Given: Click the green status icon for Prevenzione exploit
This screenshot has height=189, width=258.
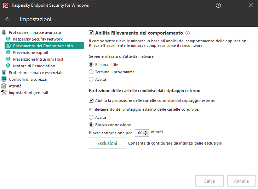Looking at the screenshot, I should pyautogui.click(x=8, y=52).
